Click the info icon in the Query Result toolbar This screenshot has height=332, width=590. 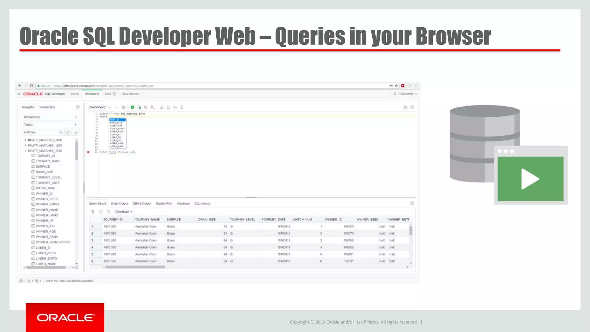(101, 212)
